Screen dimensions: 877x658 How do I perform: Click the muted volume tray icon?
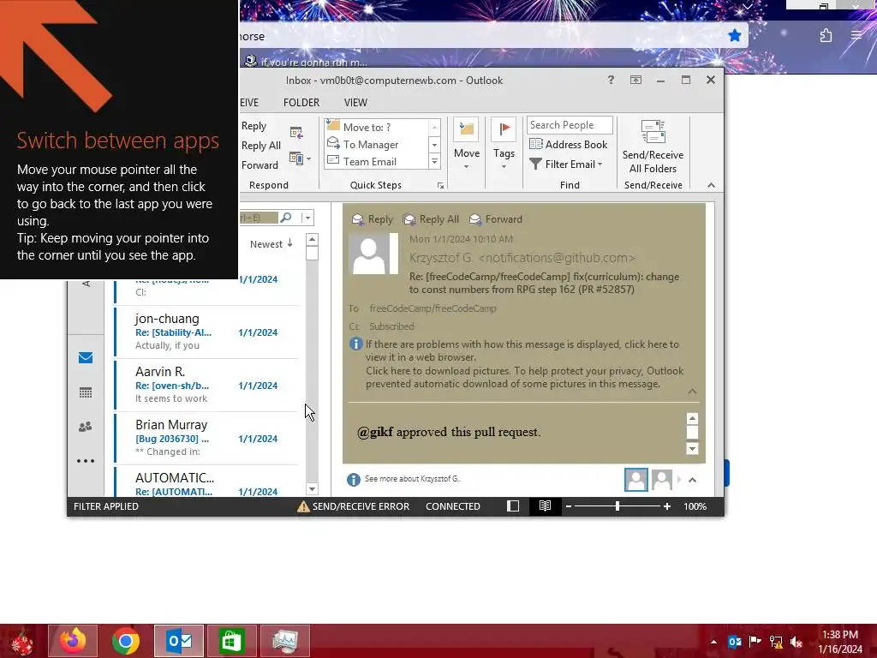[x=796, y=642]
